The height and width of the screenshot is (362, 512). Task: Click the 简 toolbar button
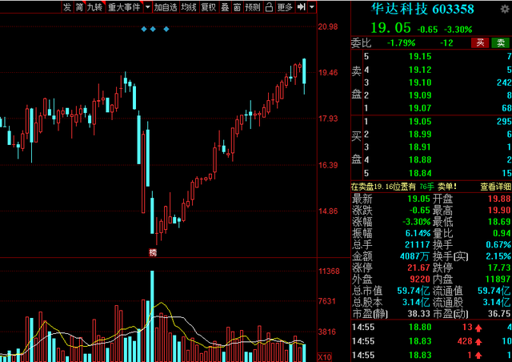[x=79, y=7]
